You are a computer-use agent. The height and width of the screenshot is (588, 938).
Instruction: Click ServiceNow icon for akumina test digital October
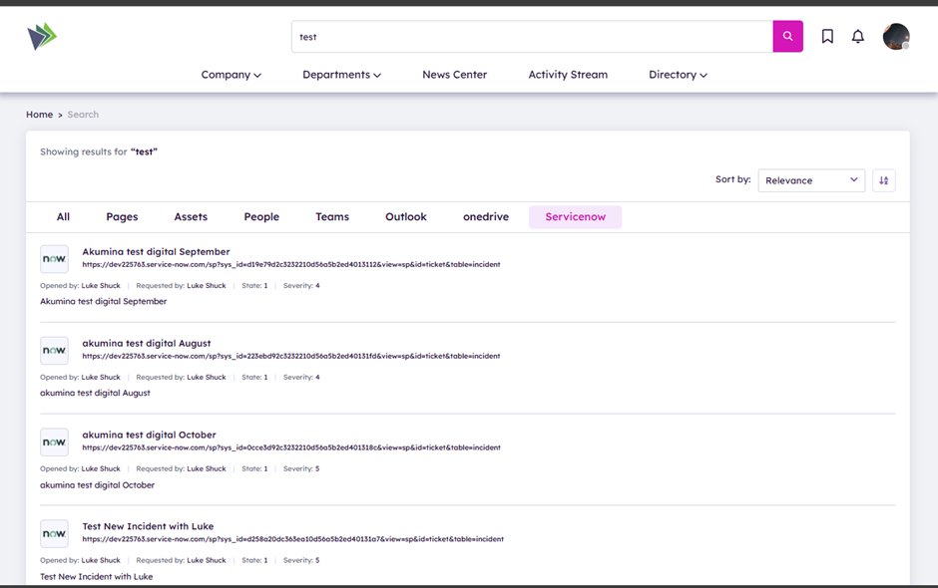54,442
